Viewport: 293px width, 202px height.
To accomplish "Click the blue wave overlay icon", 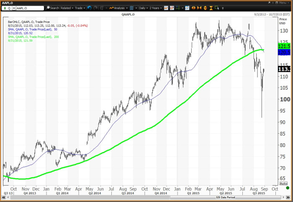I will pos(132,8).
